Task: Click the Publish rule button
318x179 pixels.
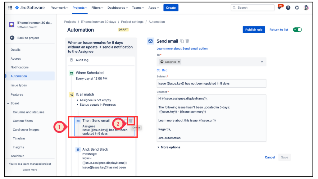Action: (x=254, y=30)
